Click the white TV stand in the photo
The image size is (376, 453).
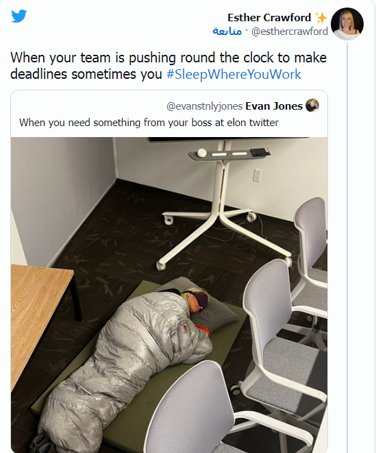(222, 202)
